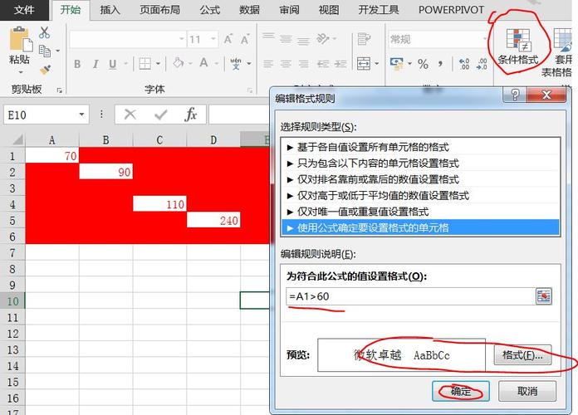The image size is (578, 415).
Task: Click the Percent Style icon
Action: coord(423,64)
